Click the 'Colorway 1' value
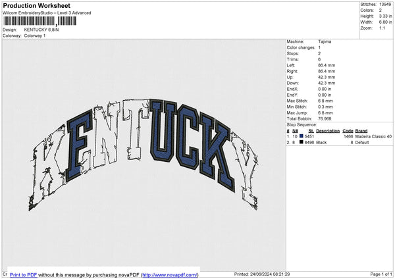The height and width of the screenshot is (279, 395). pyautogui.click(x=35, y=36)
